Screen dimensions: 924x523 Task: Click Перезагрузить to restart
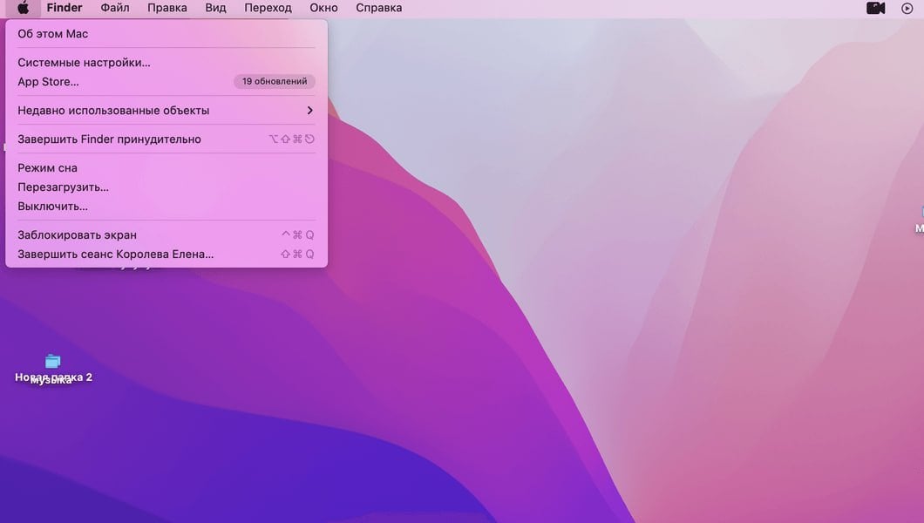point(64,187)
